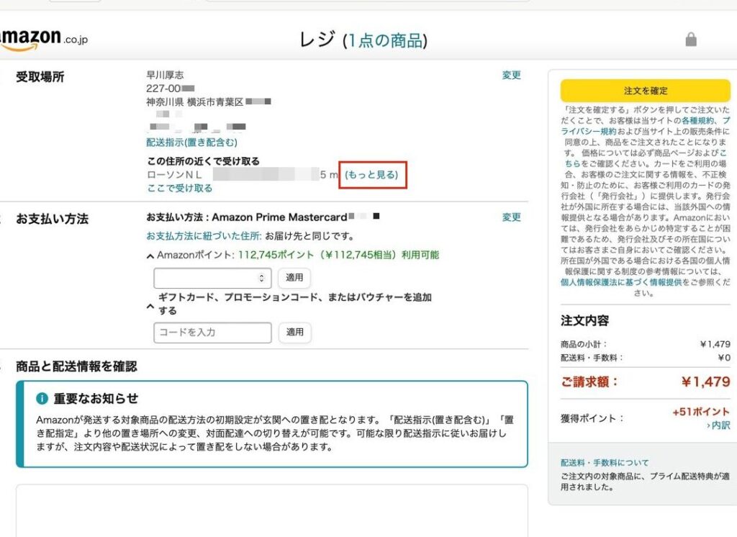The height and width of the screenshot is (537, 737).
Task: Open 配送料・手数料について link
Action: pyautogui.click(x=605, y=463)
